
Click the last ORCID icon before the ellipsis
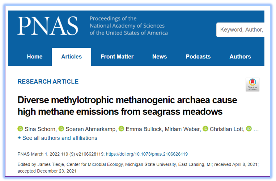tap(249, 128)
